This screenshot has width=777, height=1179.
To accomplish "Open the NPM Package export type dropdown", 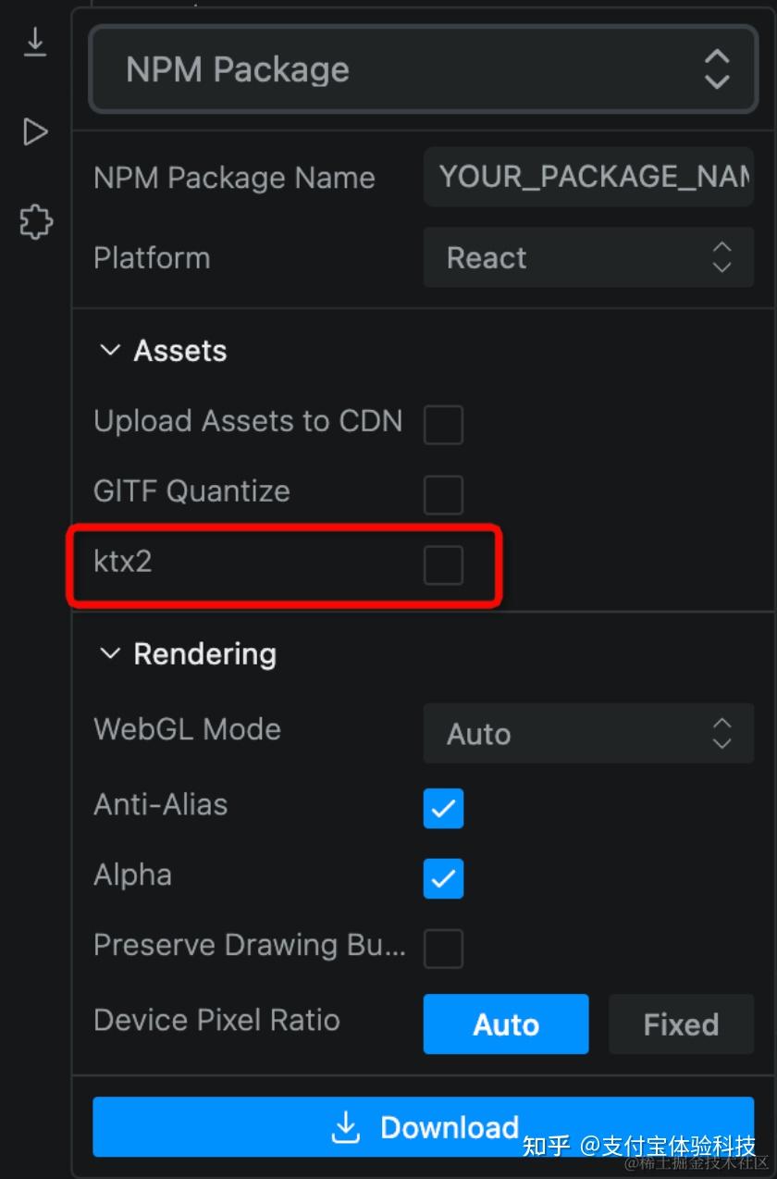I will click(423, 69).
